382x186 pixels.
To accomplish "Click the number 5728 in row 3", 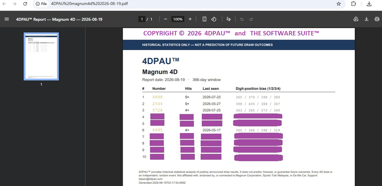I will point(157,110).
